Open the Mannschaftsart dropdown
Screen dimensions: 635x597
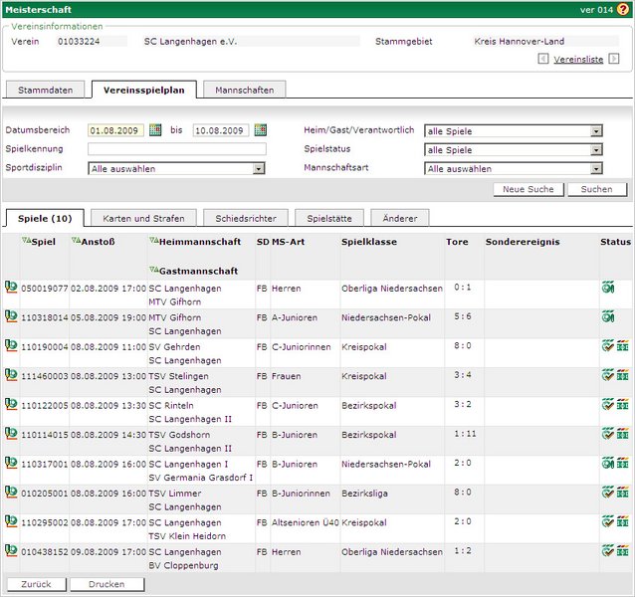pos(596,169)
